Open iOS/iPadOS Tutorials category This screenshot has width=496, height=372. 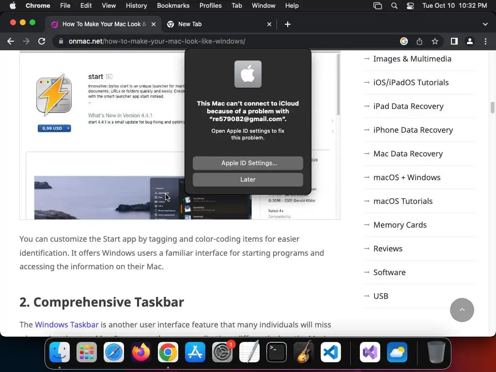click(411, 82)
